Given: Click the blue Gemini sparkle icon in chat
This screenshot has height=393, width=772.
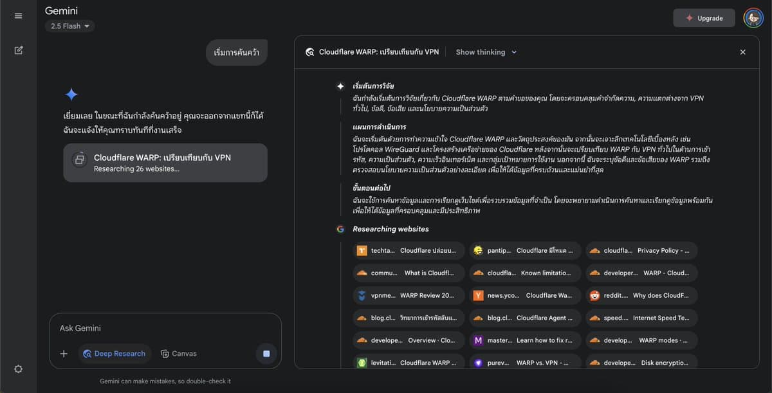Looking at the screenshot, I should [x=71, y=95].
